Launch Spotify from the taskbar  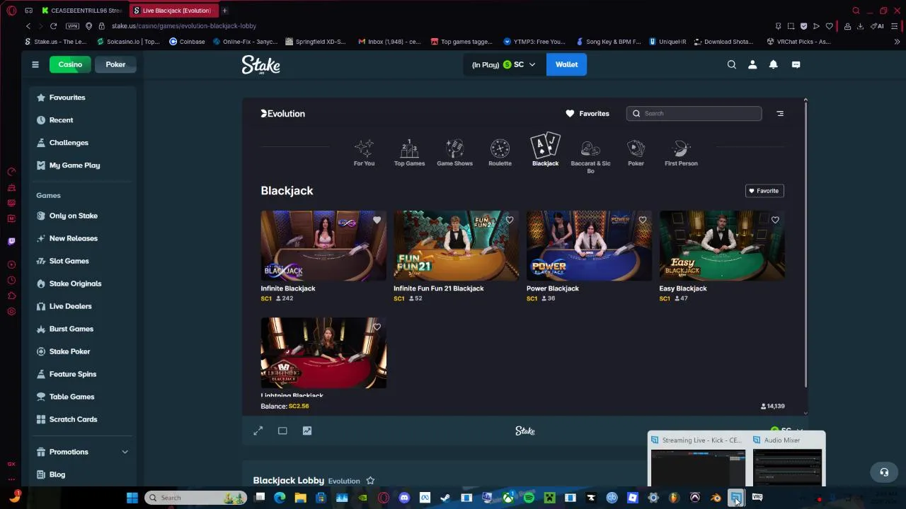click(529, 498)
